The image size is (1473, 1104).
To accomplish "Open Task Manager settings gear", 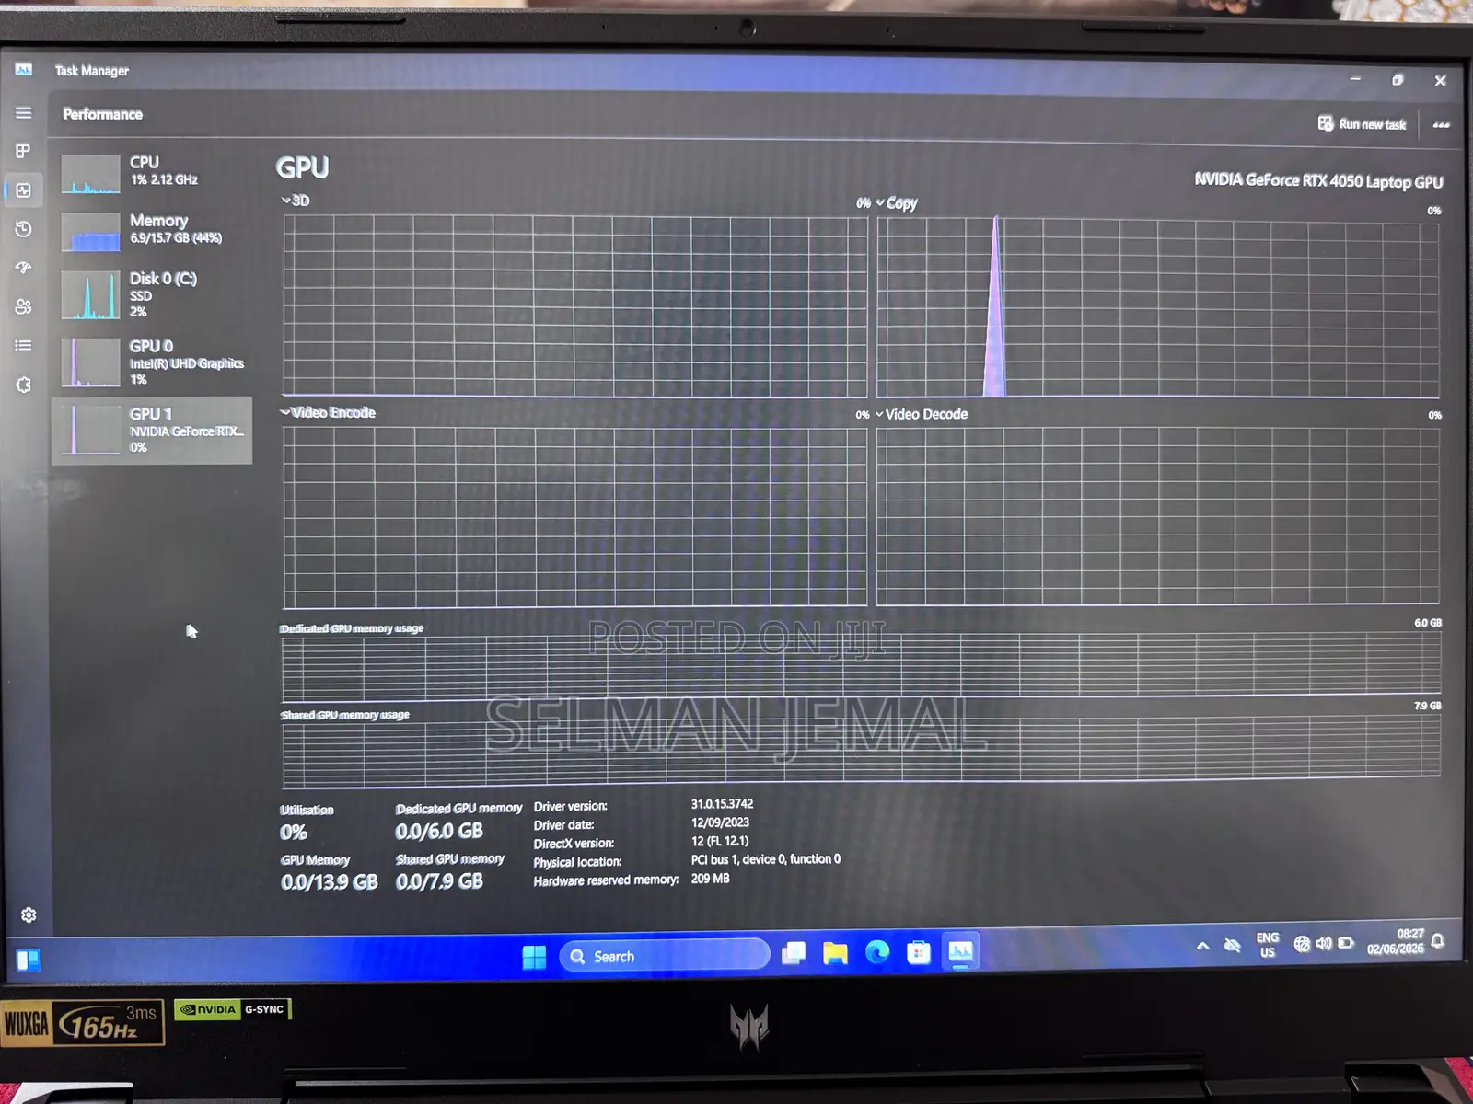I will point(29,914).
